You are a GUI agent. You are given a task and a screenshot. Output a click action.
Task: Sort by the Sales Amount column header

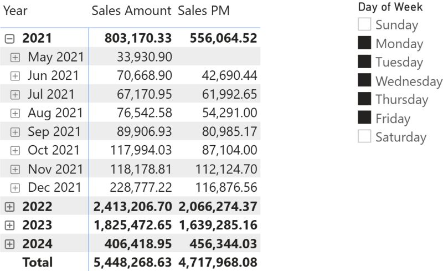[x=131, y=11]
